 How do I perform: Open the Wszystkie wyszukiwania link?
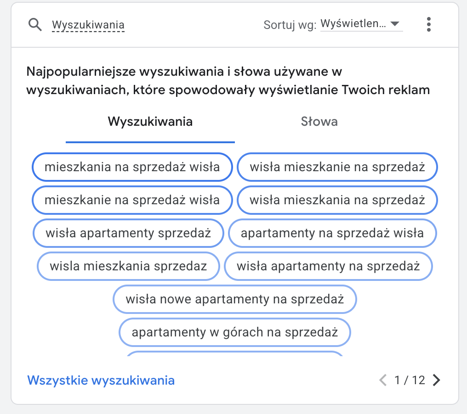(x=101, y=380)
